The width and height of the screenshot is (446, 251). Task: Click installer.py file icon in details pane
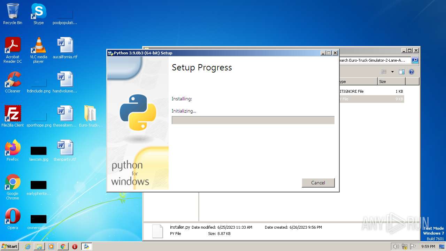point(157,231)
